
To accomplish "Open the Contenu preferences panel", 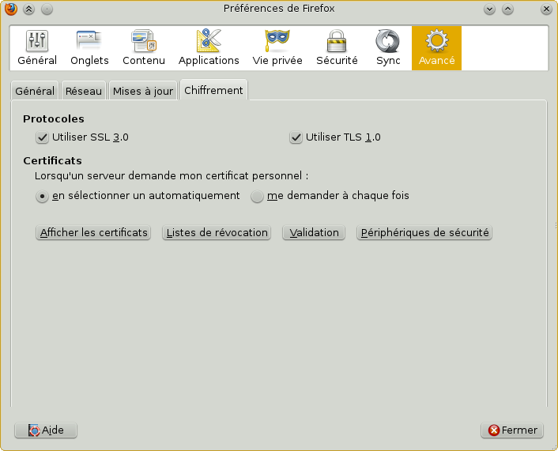I will tap(144, 48).
